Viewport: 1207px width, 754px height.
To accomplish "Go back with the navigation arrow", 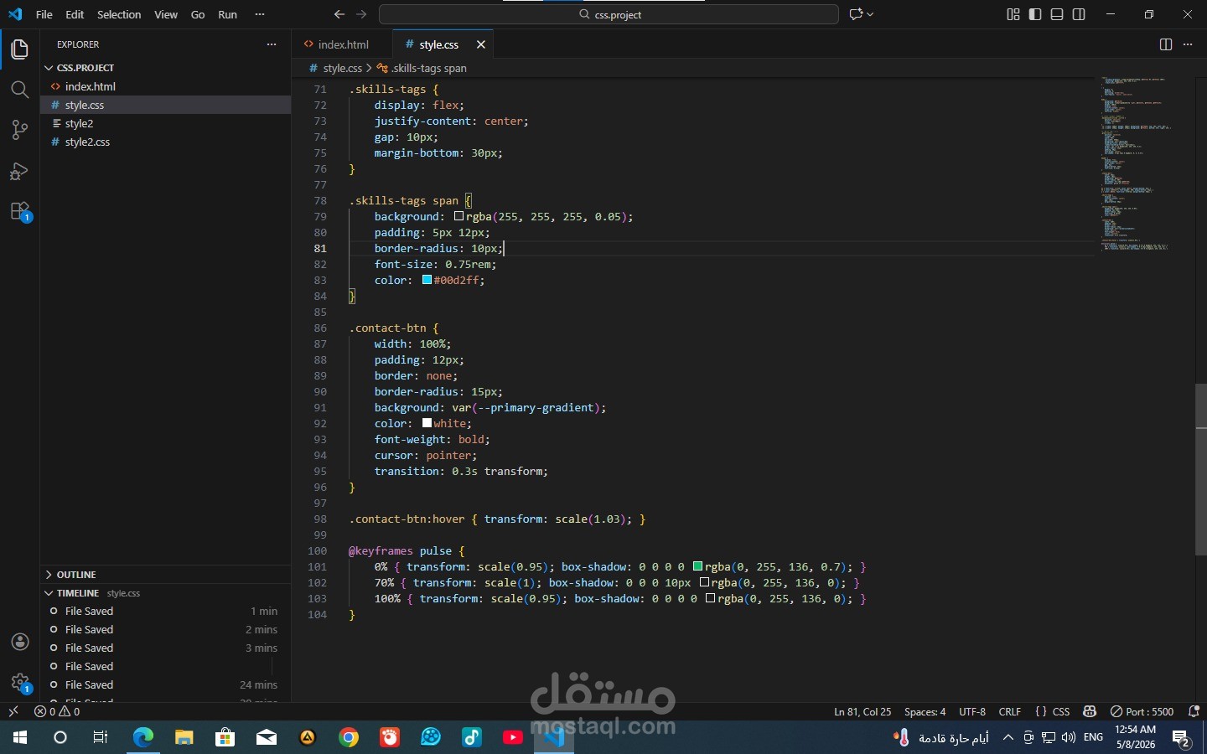I will pos(339,14).
